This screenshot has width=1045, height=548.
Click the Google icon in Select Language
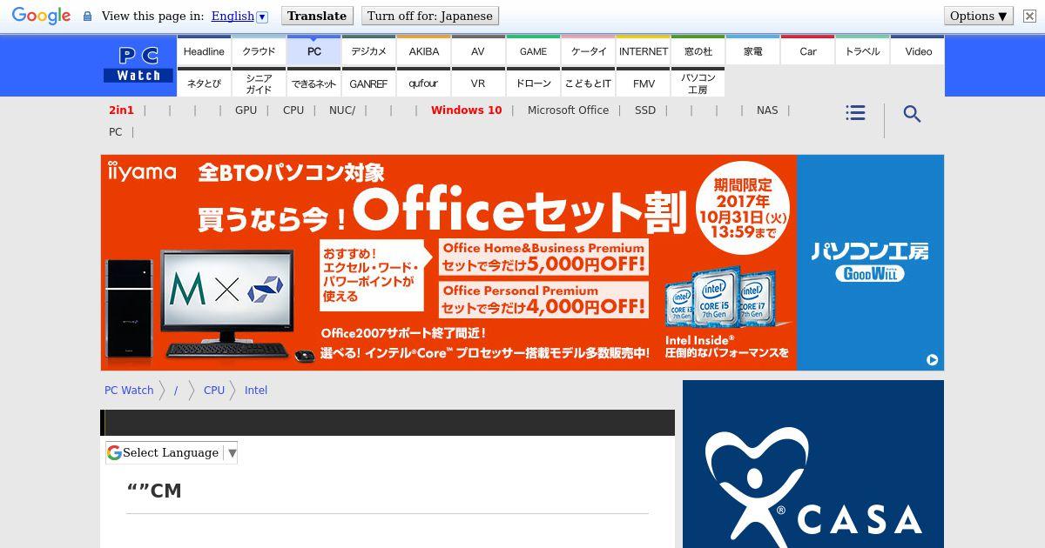[114, 452]
